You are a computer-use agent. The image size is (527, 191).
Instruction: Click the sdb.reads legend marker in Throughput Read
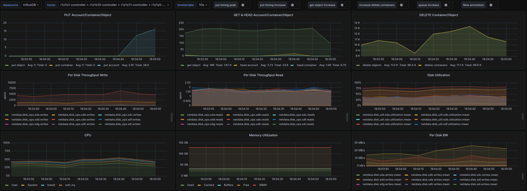pyautogui.click(x=228, y=115)
